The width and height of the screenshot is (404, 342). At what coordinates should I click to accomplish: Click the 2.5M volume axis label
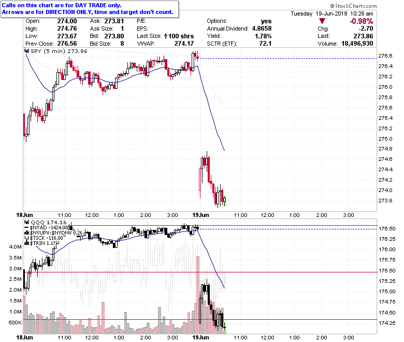click(16, 279)
